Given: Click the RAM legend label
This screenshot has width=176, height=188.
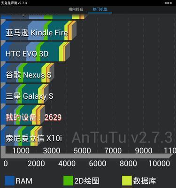Looking at the screenshot, I should coord(24,181).
